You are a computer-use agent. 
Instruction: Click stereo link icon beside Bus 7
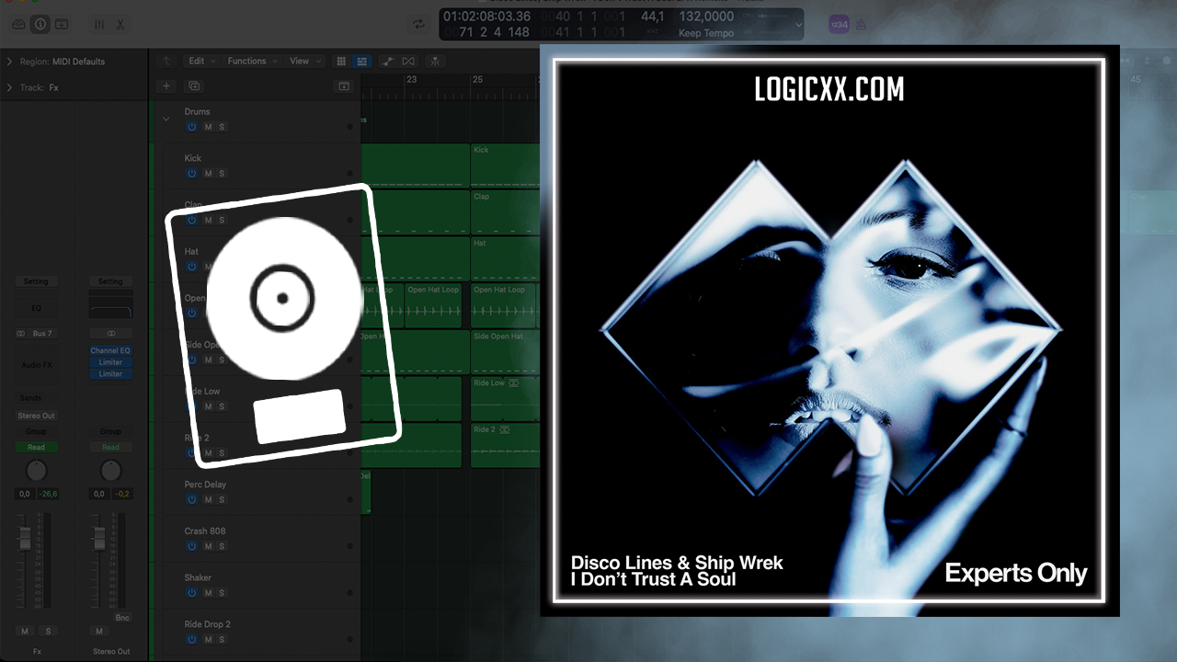click(21, 334)
